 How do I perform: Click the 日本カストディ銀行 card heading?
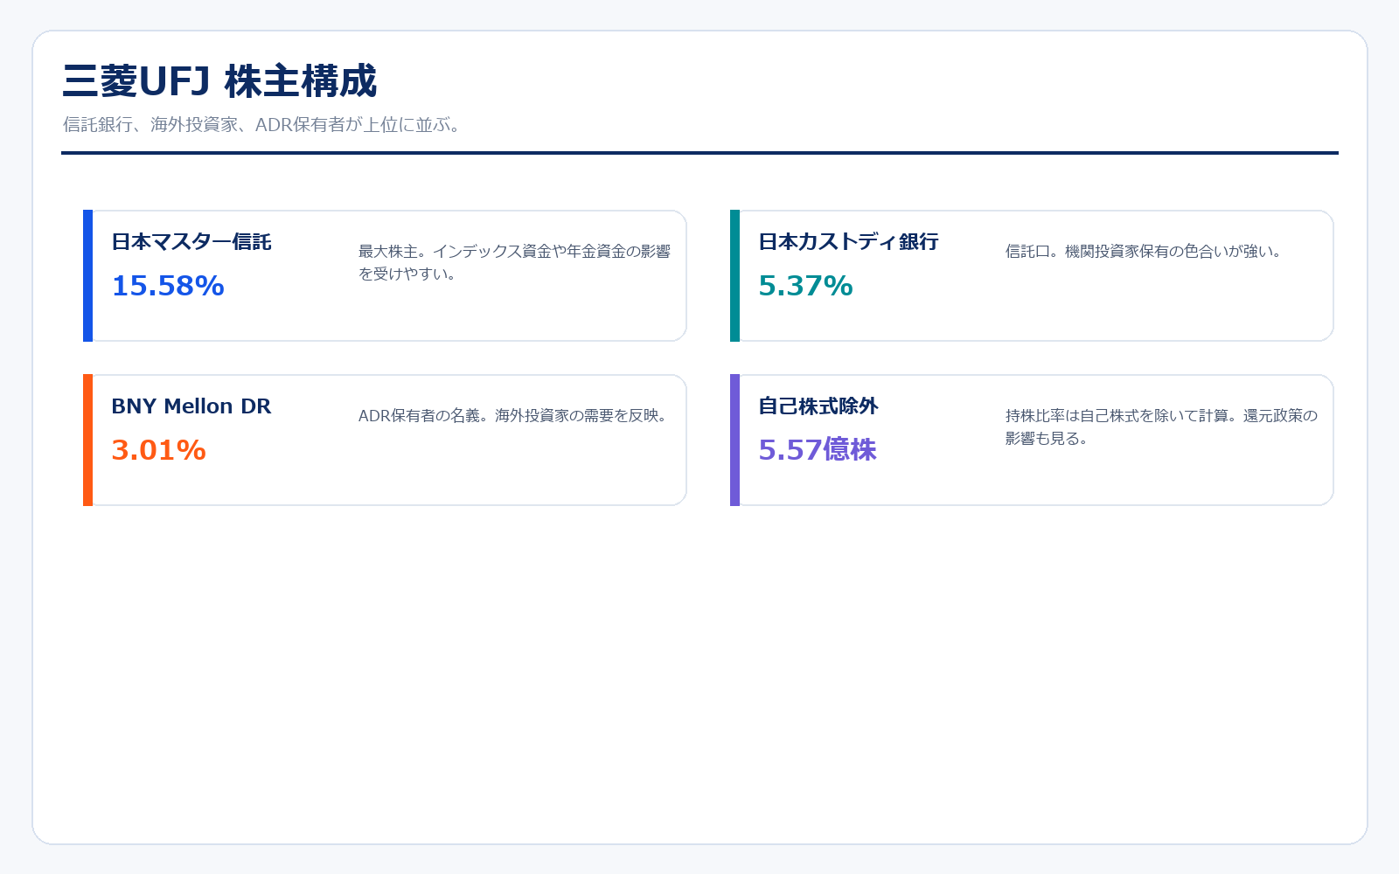pos(848,242)
